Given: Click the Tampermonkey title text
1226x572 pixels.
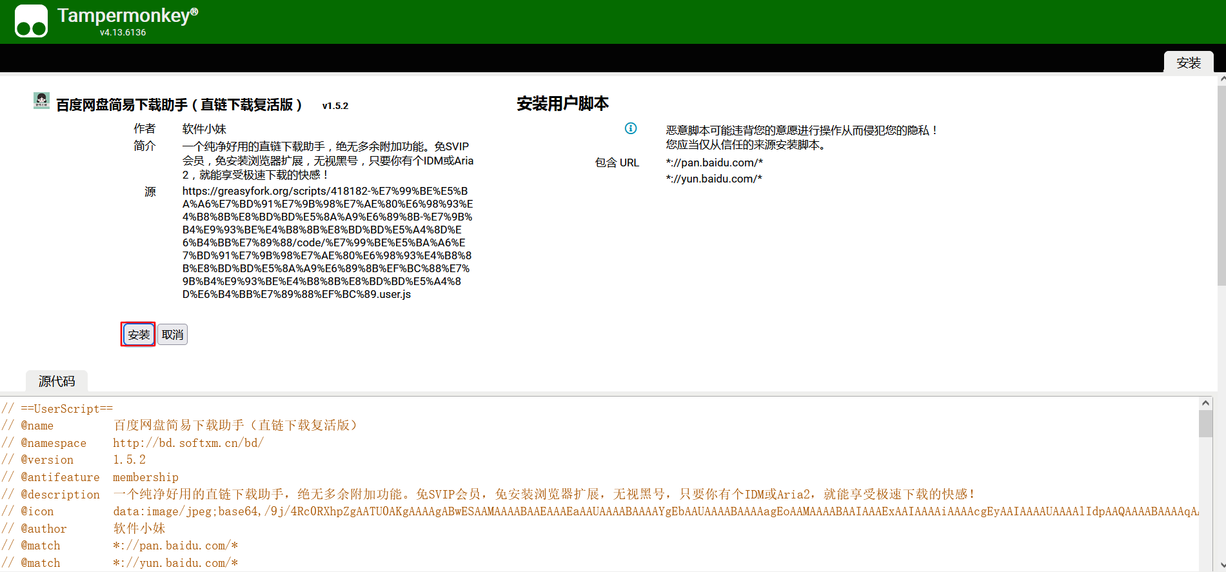Looking at the screenshot, I should pyautogui.click(x=128, y=15).
